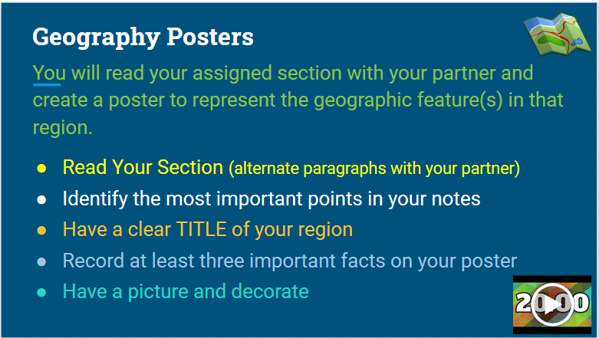This screenshot has width=599, height=338.
Task: Click the word region. ending the green paragraph
Action: (x=62, y=128)
